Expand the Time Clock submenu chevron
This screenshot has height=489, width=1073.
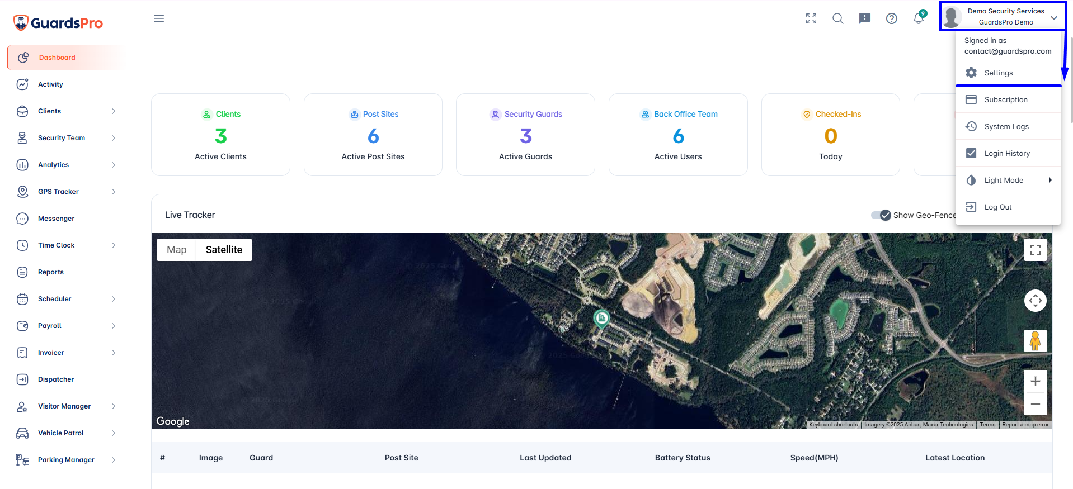[x=114, y=245]
